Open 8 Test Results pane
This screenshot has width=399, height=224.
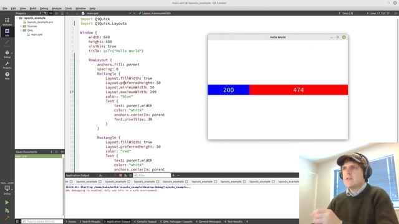(233, 222)
